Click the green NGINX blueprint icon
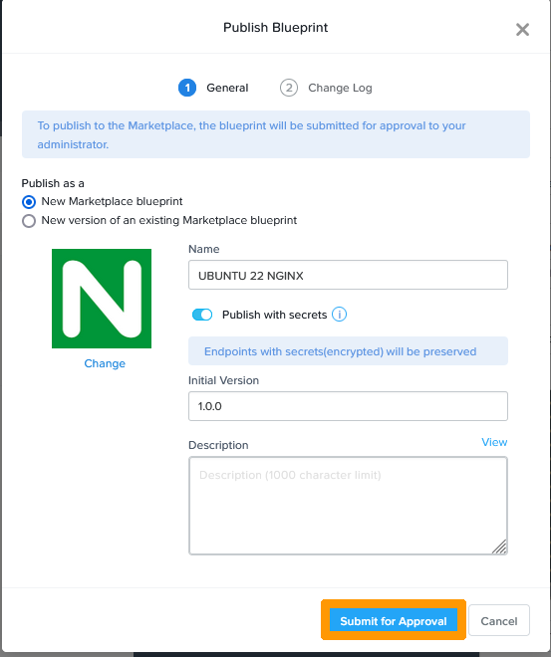The width and height of the screenshot is (551, 657). tap(102, 299)
